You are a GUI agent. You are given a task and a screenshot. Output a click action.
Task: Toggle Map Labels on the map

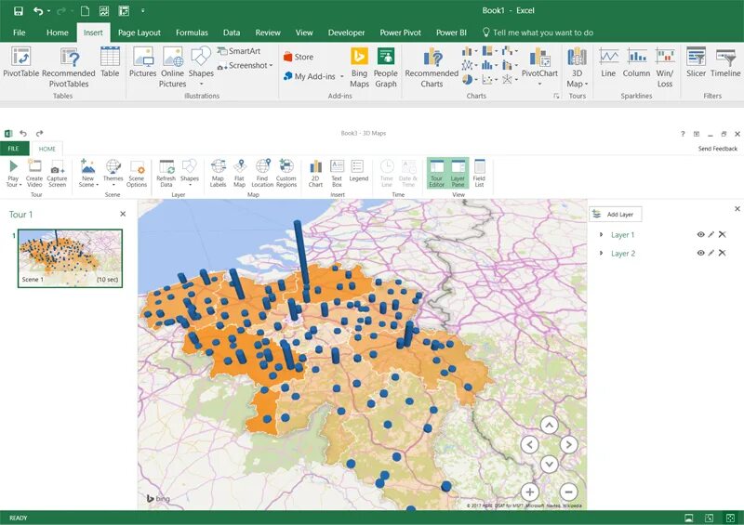click(x=218, y=174)
